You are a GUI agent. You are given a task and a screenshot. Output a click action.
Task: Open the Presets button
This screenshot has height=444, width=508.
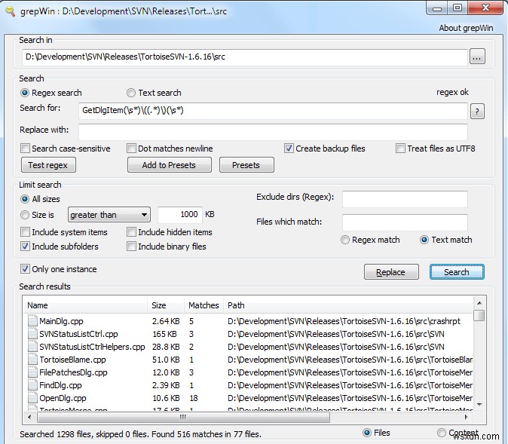click(246, 165)
